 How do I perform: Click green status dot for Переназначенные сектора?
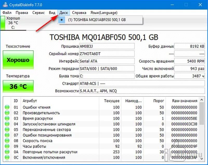[7, 129]
